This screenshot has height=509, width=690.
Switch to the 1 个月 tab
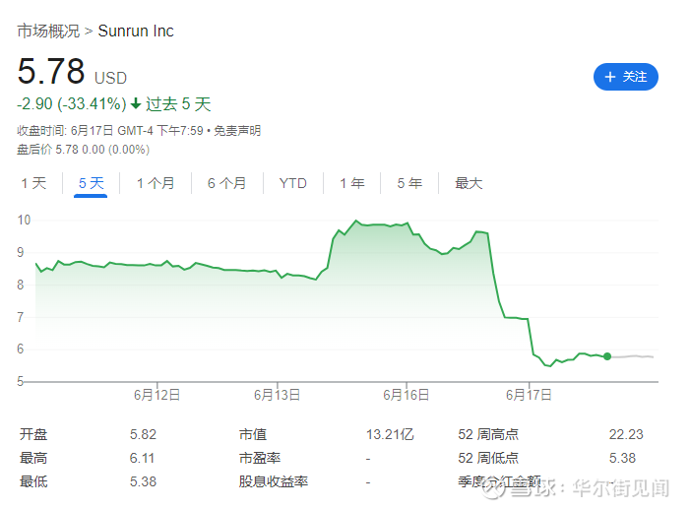point(156,183)
